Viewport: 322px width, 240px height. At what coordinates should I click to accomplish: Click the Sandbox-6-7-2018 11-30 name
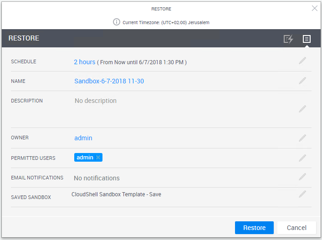[x=109, y=82]
